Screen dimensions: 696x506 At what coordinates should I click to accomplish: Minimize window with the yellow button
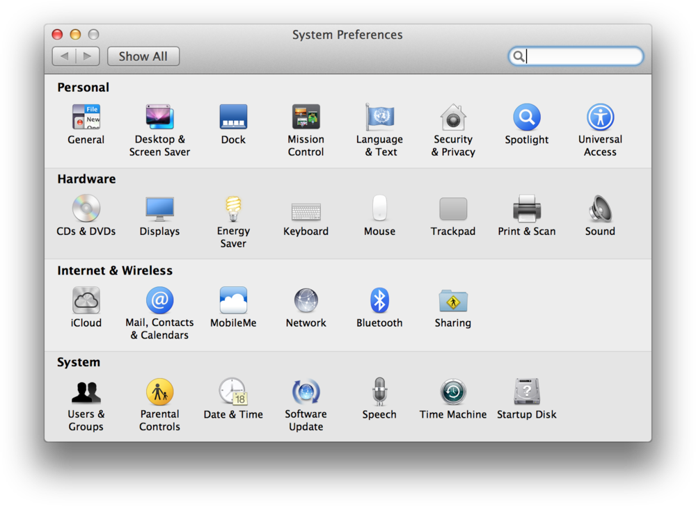click(75, 35)
